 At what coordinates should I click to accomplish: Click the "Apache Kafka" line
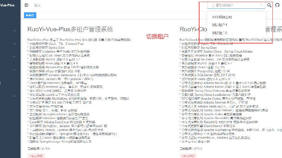[211, 114]
